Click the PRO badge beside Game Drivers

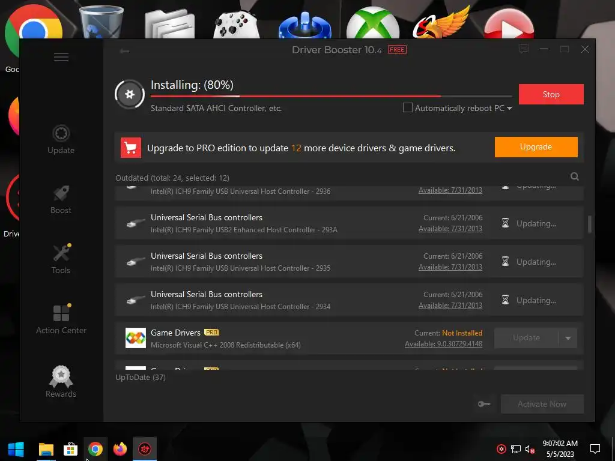tap(212, 333)
